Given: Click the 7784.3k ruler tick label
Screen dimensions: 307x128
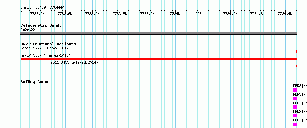Looking at the screenshot, I should tap(258, 14).
